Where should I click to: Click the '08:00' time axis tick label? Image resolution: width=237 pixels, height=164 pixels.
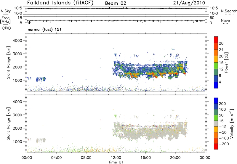click(86, 158)
